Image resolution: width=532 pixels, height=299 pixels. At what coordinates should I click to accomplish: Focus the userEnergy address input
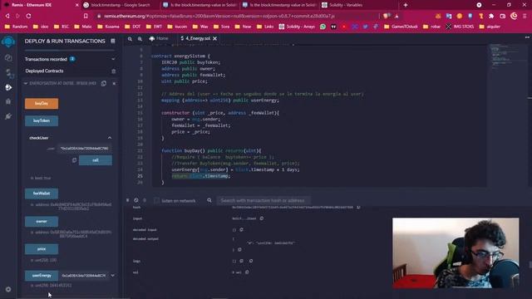coord(83,276)
